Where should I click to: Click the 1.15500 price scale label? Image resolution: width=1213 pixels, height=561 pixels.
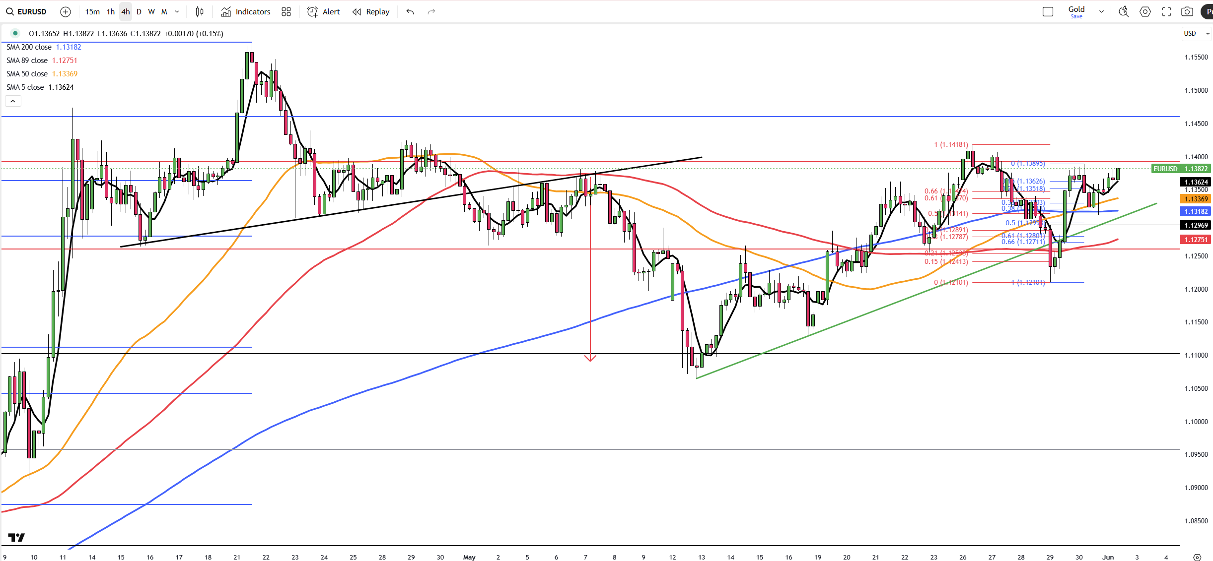(1196, 57)
